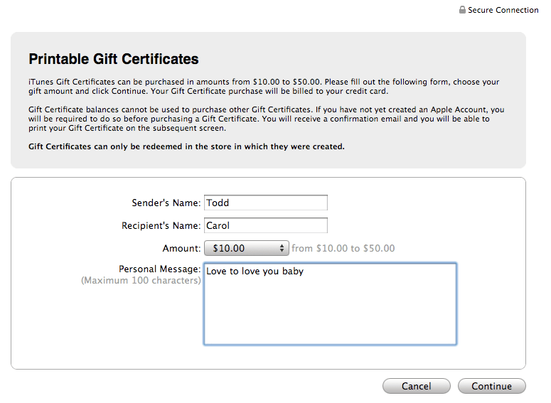Click the Sender's Name field containing Todd
The width and height of the screenshot is (551, 403).
pyautogui.click(x=266, y=203)
